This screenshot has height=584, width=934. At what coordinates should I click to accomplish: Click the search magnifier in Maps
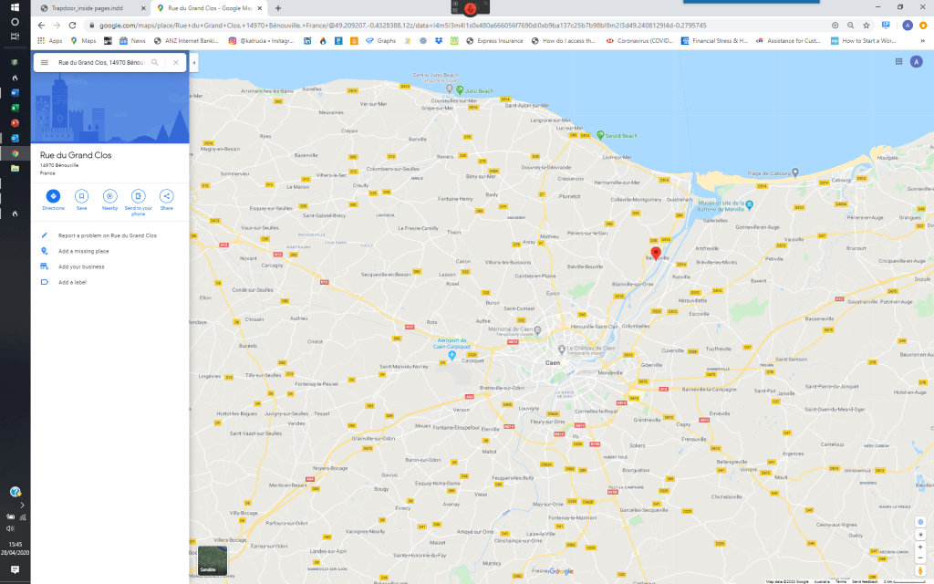tap(155, 62)
